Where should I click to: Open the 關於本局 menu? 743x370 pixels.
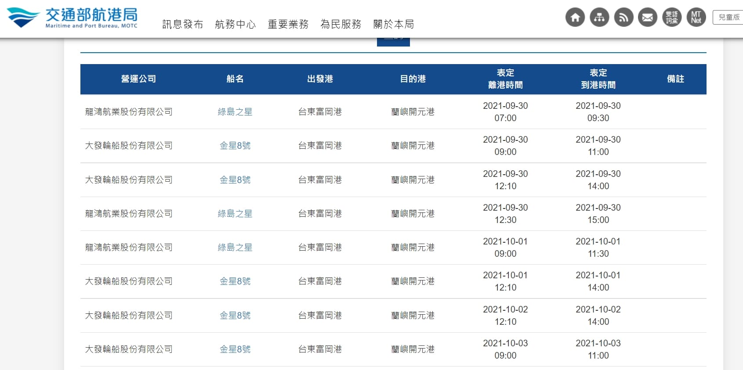[394, 24]
